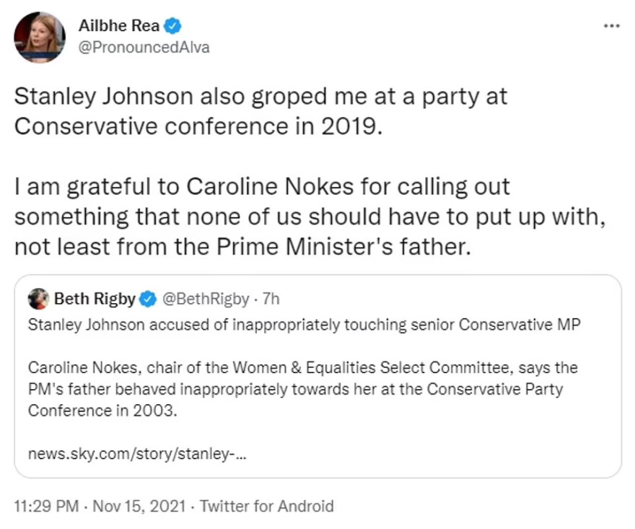The width and height of the screenshot is (635, 529).
Task: Click the Twitter for Android source label
Action: (x=267, y=506)
